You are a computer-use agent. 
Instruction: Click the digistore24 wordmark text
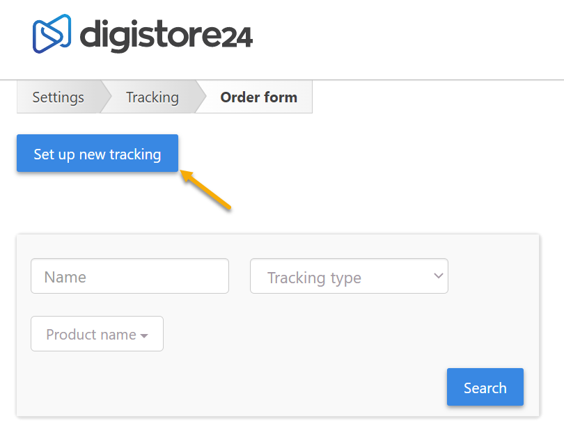[x=166, y=34]
